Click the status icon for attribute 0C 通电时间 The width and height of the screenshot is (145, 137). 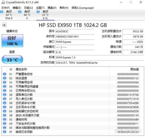click(5, 120)
